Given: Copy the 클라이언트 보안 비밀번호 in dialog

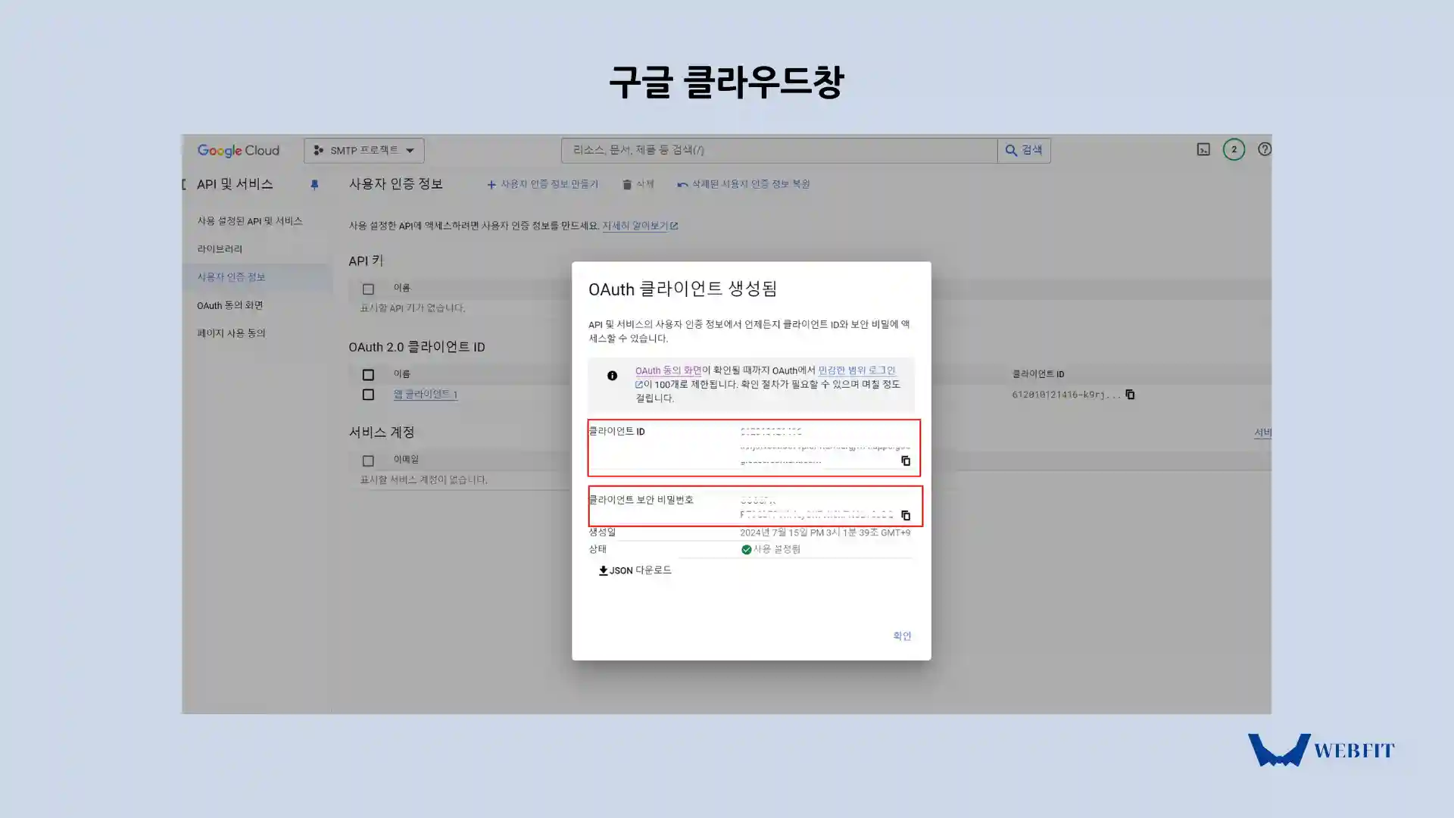Looking at the screenshot, I should [x=906, y=515].
